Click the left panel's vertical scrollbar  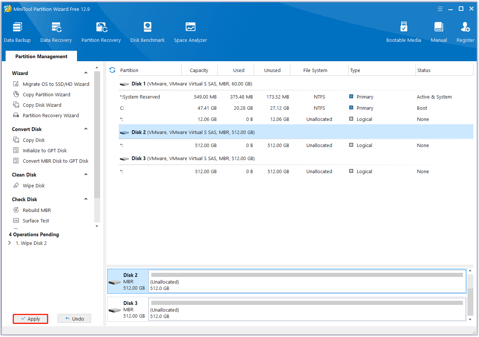(x=97, y=134)
